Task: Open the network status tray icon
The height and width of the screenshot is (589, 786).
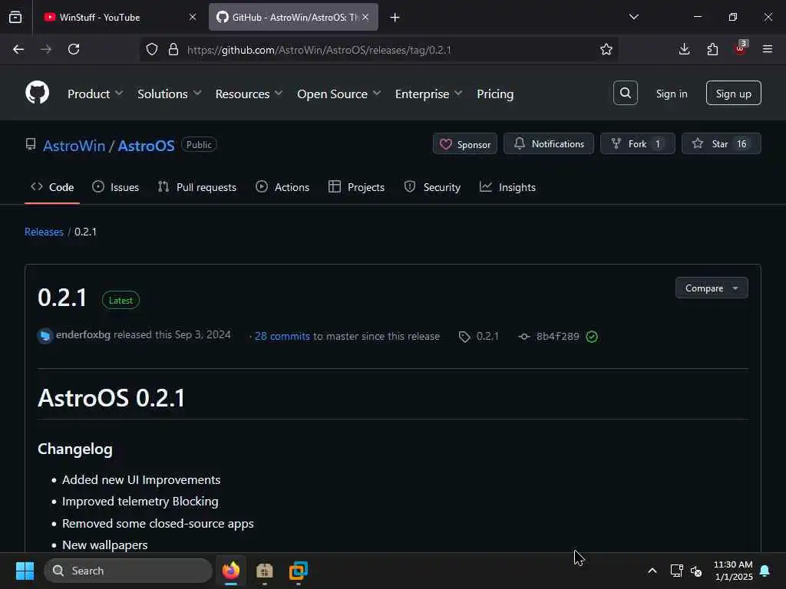Action: 677,571
